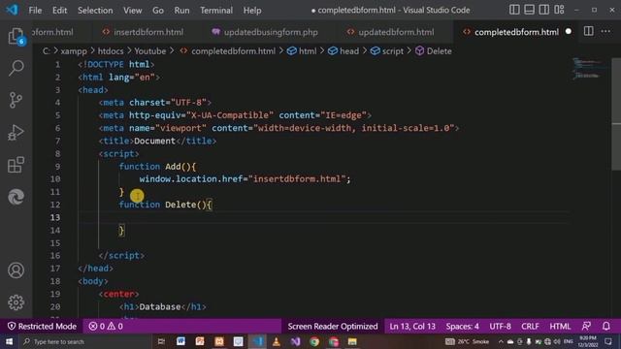The image size is (621, 349).
Task: Click Database heading text on line 20
Action: tap(159, 306)
